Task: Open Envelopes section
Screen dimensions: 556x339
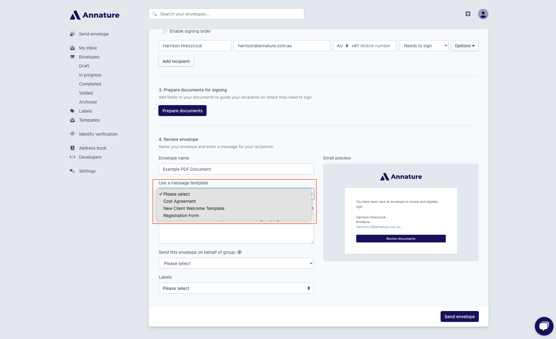Action: tap(89, 57)
